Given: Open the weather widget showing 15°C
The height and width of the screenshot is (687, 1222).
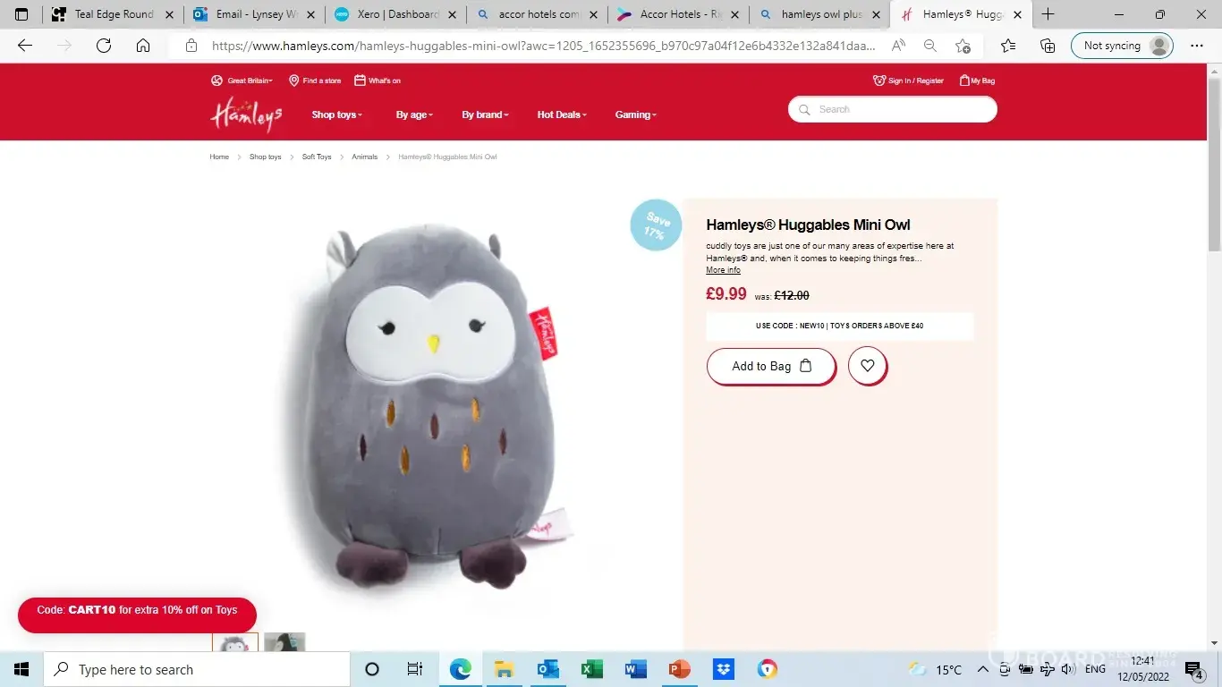Looking at the screenshot, I should (935, 669).
